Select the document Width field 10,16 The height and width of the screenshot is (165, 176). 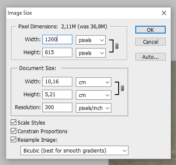pos(57,82)
